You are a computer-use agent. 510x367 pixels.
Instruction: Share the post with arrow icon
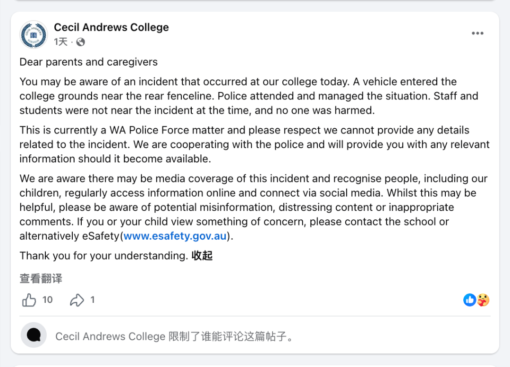point(77,300)
